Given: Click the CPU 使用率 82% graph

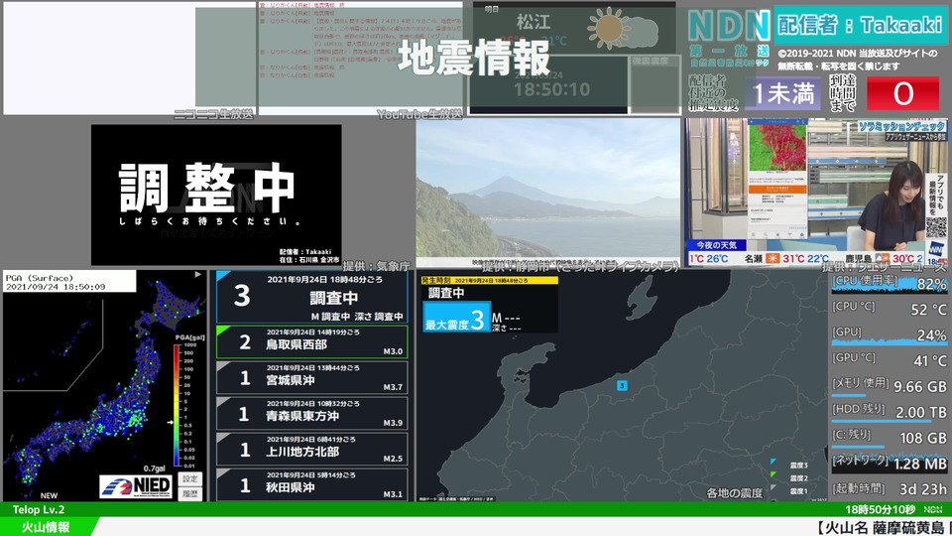Looking at the screenshot, I should click(x=889, y=283).
